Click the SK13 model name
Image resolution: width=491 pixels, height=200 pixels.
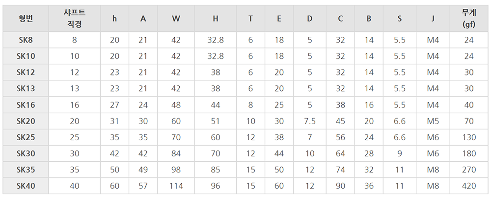(x=26, y=89)
